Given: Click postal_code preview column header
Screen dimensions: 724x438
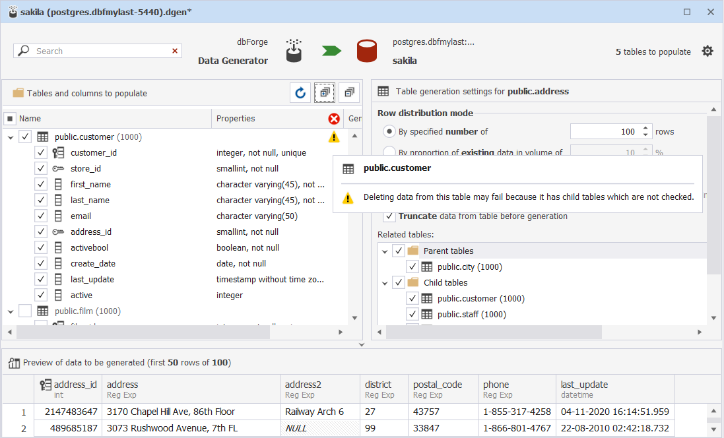Looking at the screenshot, I should (444, 389).
